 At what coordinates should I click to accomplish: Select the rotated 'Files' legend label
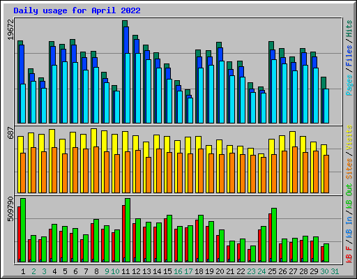coord(349,55)
